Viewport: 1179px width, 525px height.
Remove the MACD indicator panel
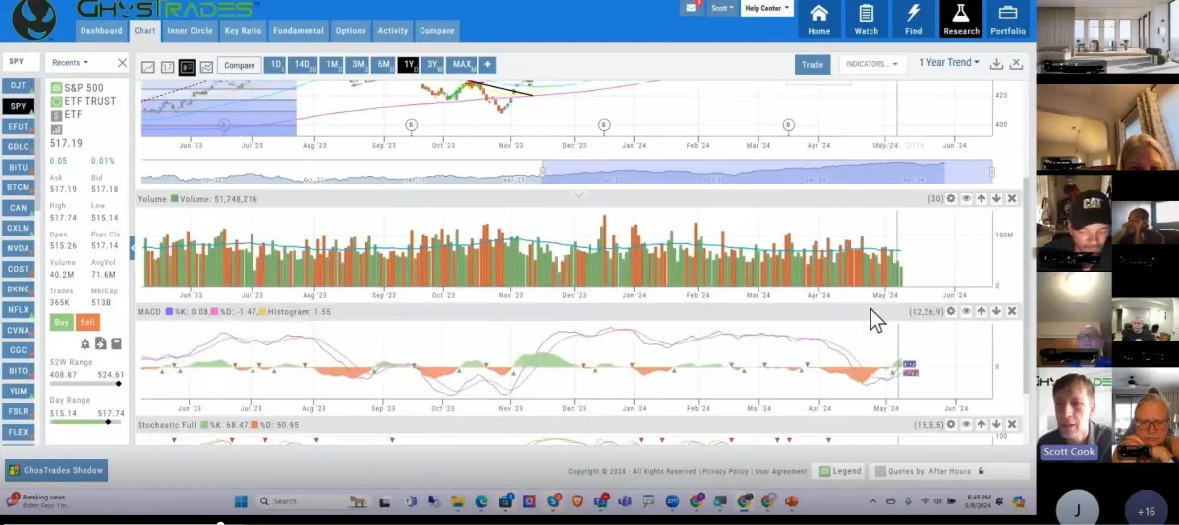pyautogui.click(x=1011, y=311)
